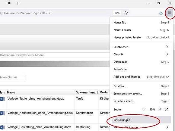Sort by the Typ column header
This screenshot has width=175, height=131.
pos(2,92)
